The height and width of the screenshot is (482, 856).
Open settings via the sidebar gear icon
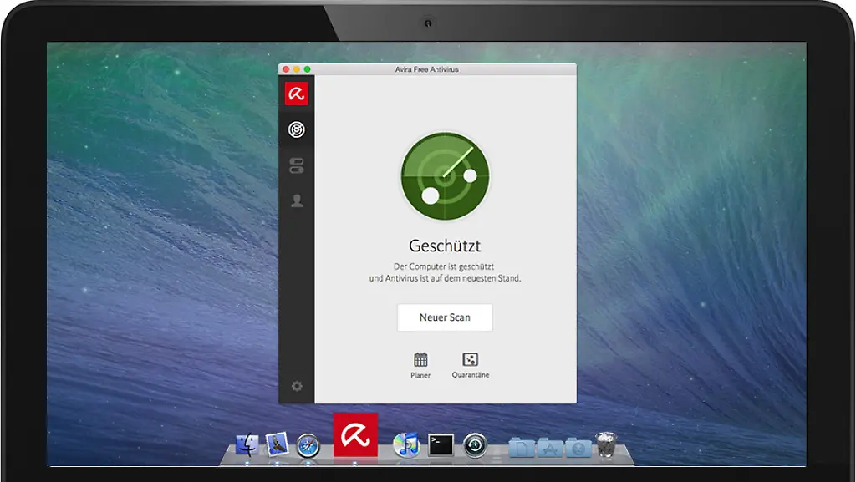coord(296,386)
